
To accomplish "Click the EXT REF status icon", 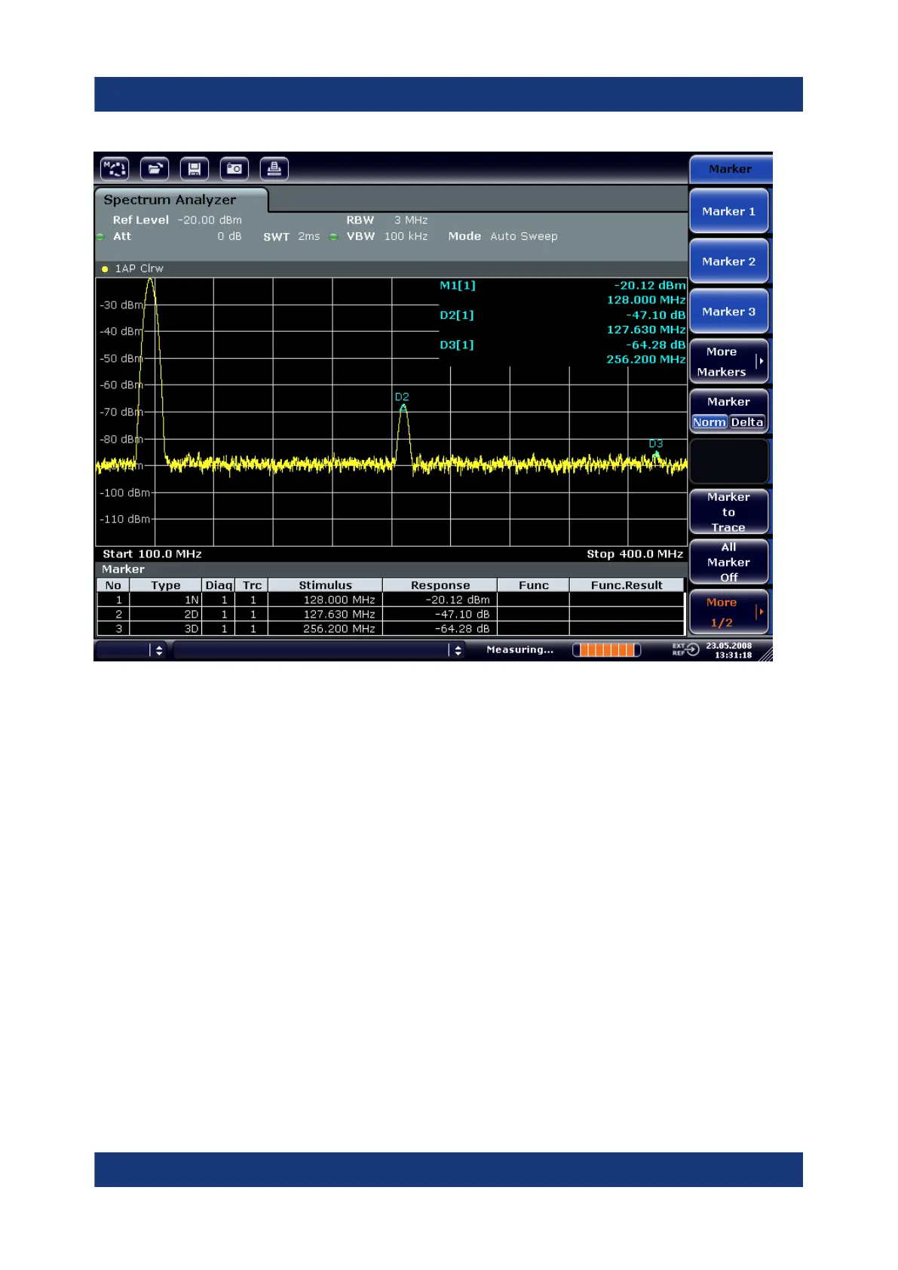I will click(685, 649).
